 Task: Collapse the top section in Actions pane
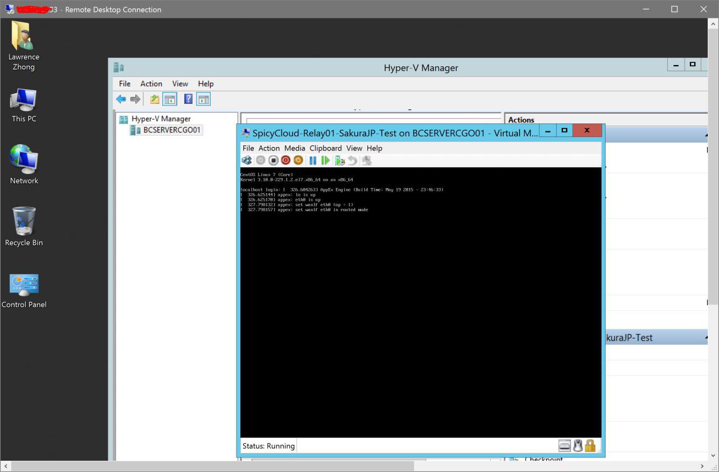[706, 135]
